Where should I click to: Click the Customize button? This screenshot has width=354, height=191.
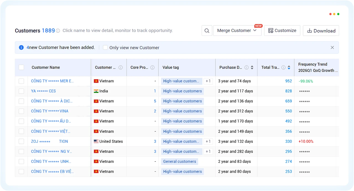(x=282, y=31)
